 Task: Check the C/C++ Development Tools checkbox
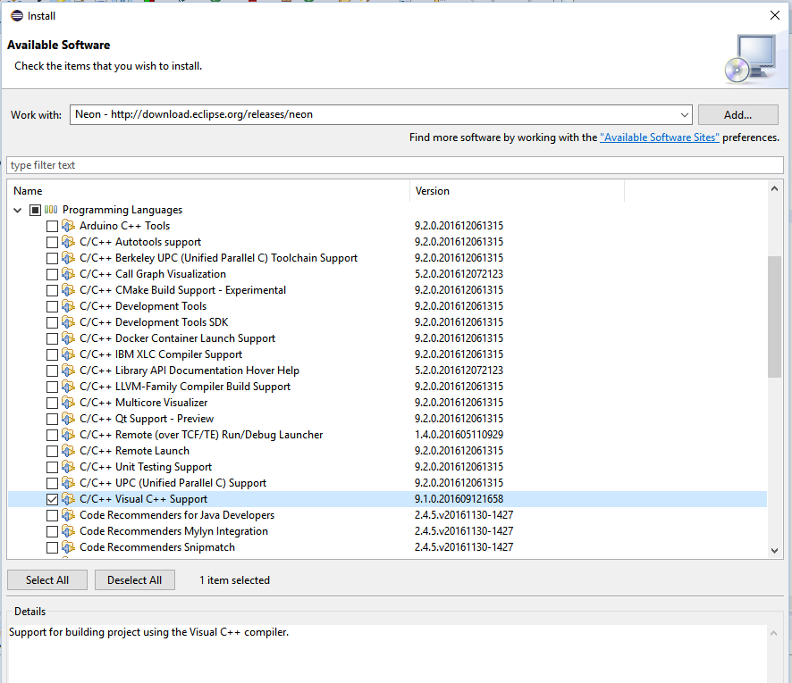pos(52,306)
